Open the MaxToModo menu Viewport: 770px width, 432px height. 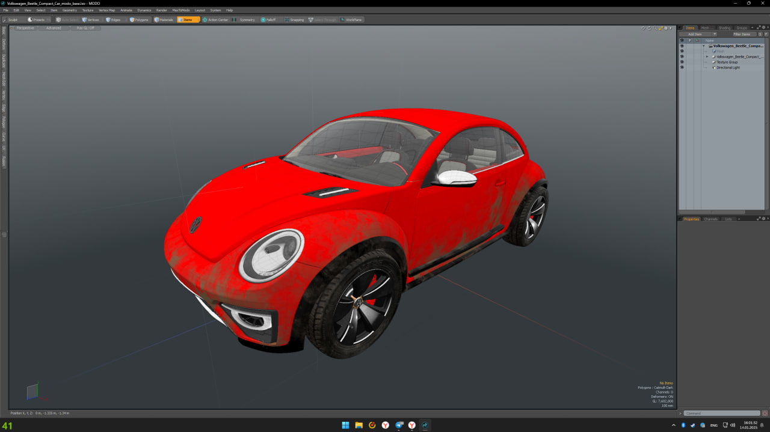click(x=181, y=10)
